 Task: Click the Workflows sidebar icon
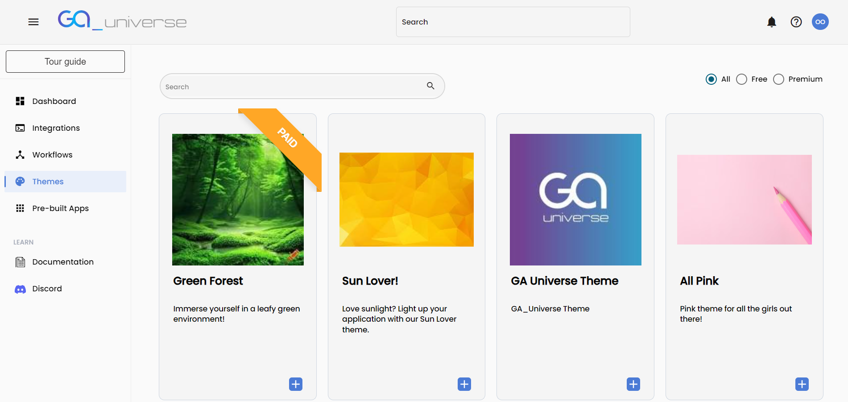(x=20, y=155)
